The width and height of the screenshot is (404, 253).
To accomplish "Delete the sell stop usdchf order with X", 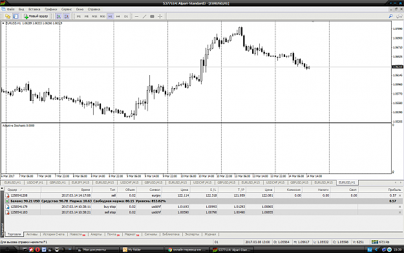I will [400, 212].
